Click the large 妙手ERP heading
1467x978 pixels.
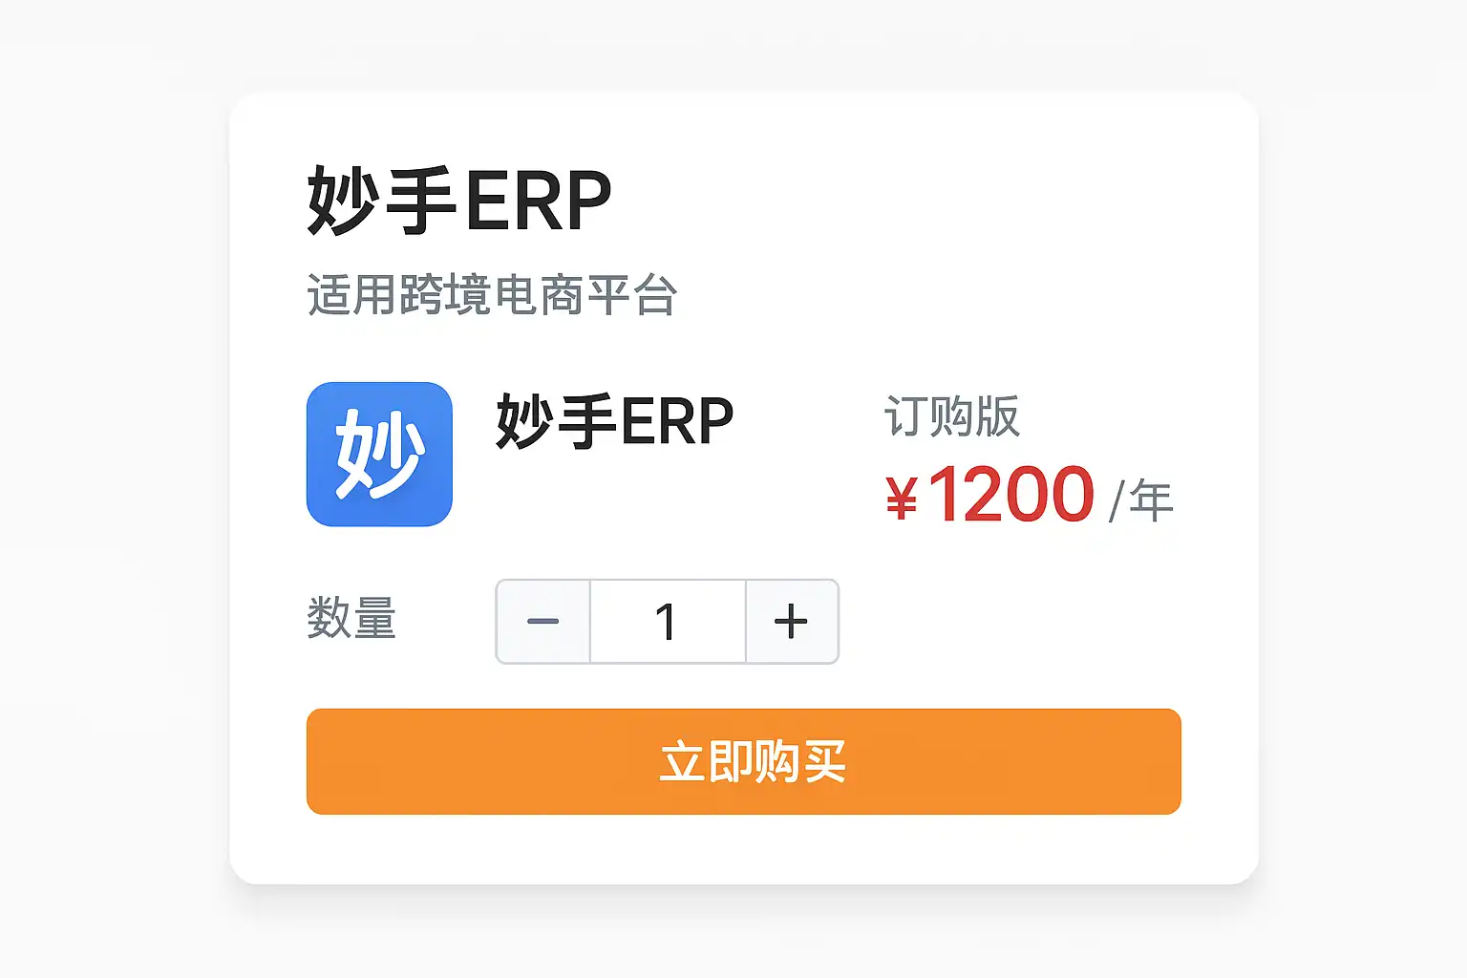(459, 201)
